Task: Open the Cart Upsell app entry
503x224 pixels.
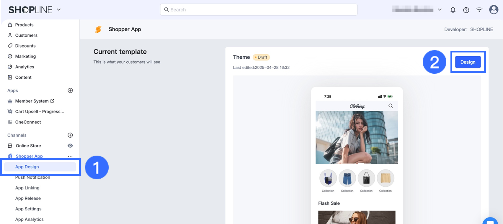Action: tap(40, 112)
